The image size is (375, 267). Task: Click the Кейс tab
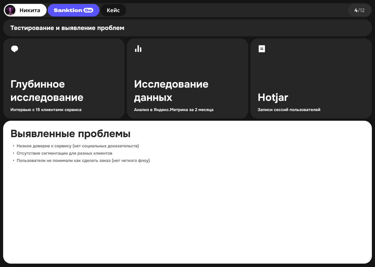pos(113,10)
